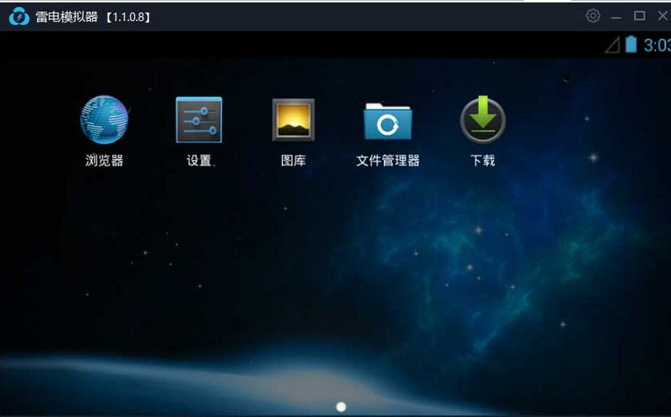671x417 pixels.
Task: Launch the 图库 gallery app icon
Action: click(293, 119)
